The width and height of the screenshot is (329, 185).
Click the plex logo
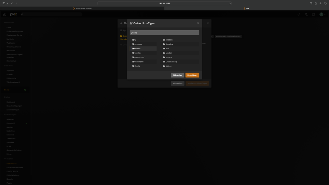point(13,14)
